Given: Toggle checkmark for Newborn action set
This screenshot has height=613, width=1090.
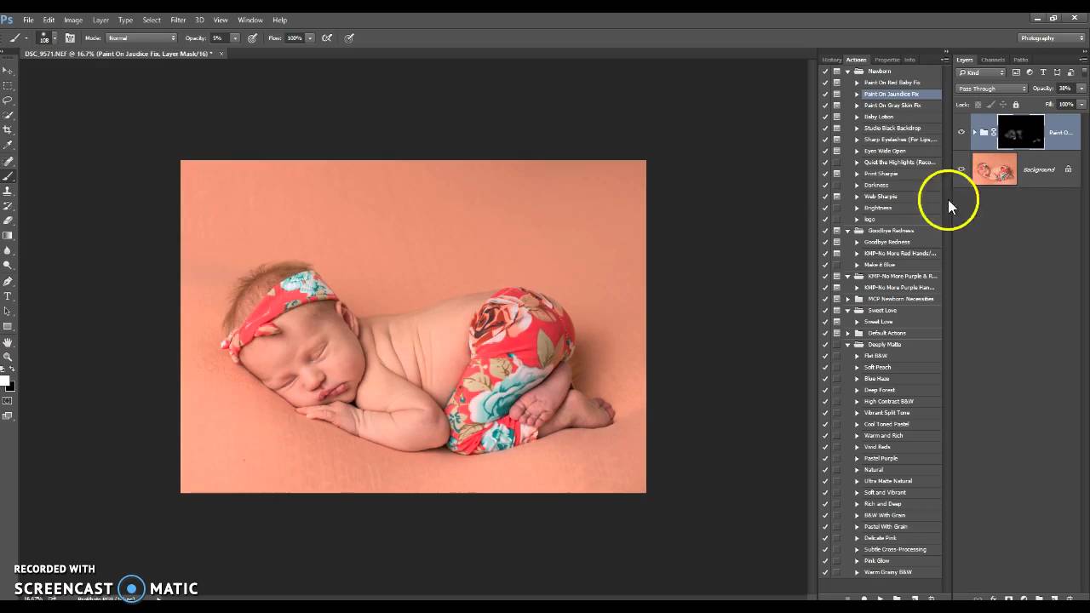Looking at the screenshot, I should click(x=825, y=72).
